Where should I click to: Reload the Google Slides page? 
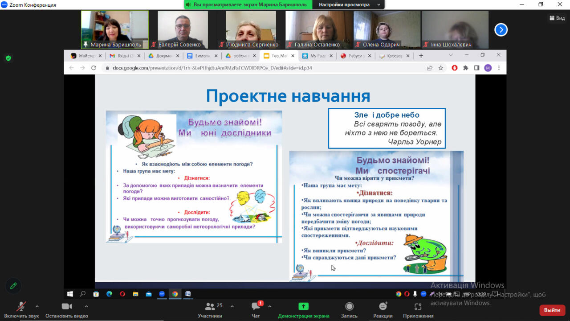(x=94, y=68)
